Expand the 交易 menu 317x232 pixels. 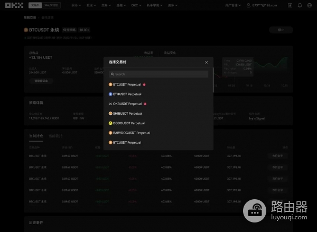106,5
